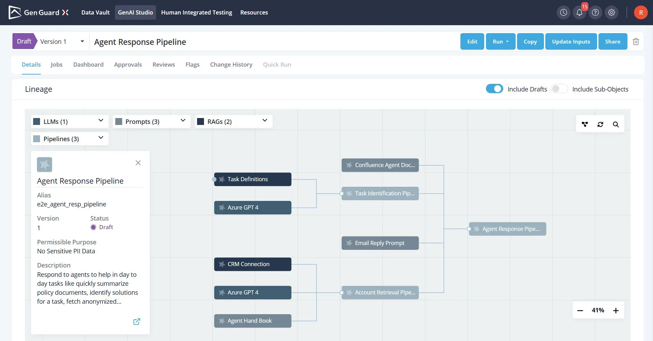Image resolution: width=653 pixels, height=341 pixels.
Task: Open pipeline details external link icon
Action: pos(137,321)
